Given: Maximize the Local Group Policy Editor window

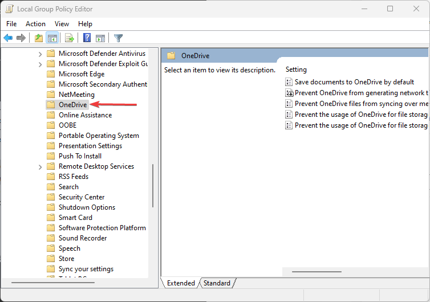Looking at the screenshot, I should click(x=390, y=9).
